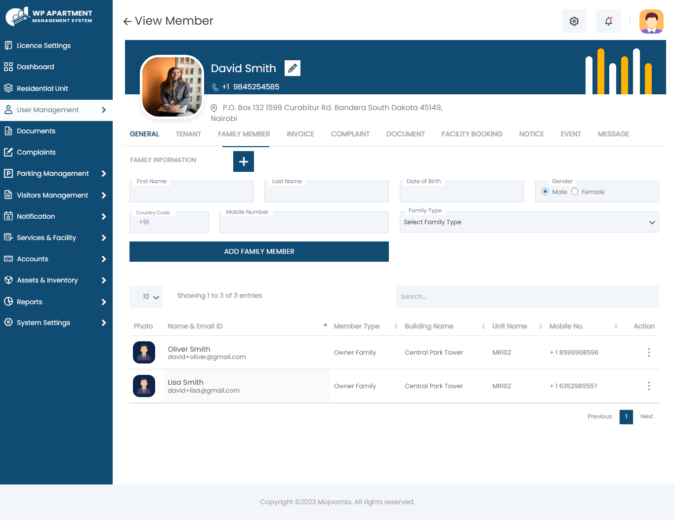Expand the Services & Facility submenu

[104, 238]
